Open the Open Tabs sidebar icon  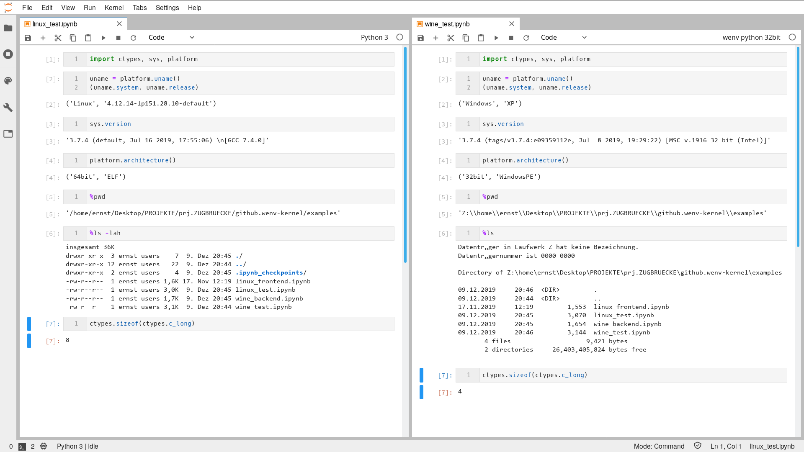click(8, 134)
